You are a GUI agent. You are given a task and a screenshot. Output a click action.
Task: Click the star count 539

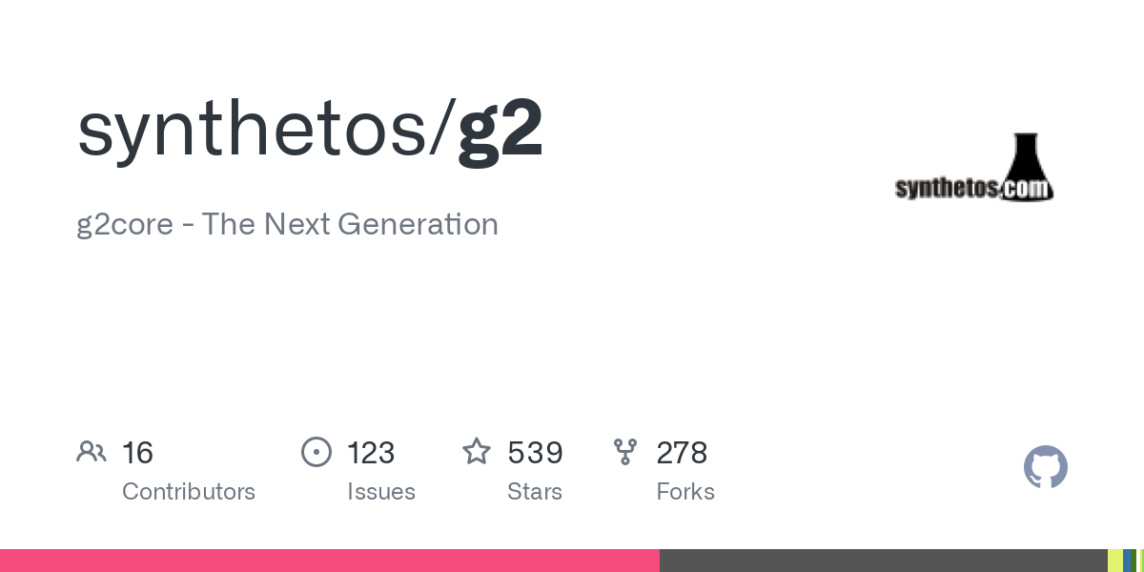click(x=535, y=452)
